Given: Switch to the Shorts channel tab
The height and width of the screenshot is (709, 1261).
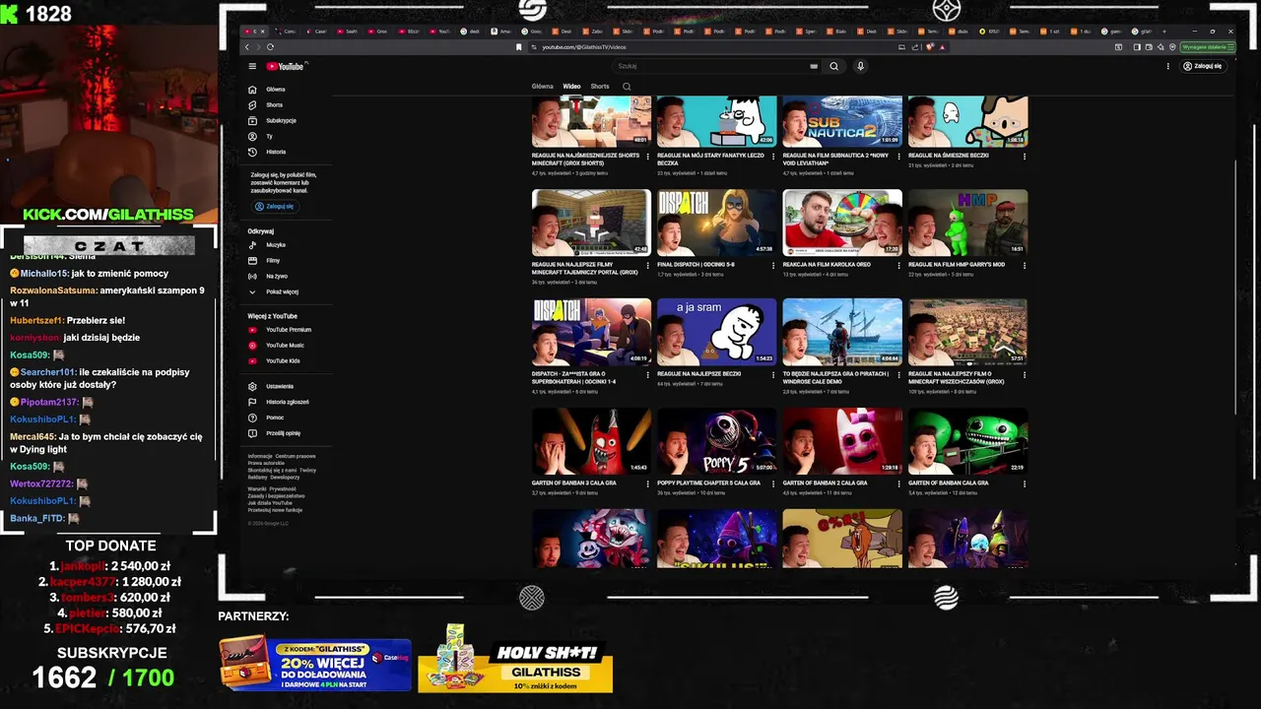Looking at the screenshot, I should (600, 87).
